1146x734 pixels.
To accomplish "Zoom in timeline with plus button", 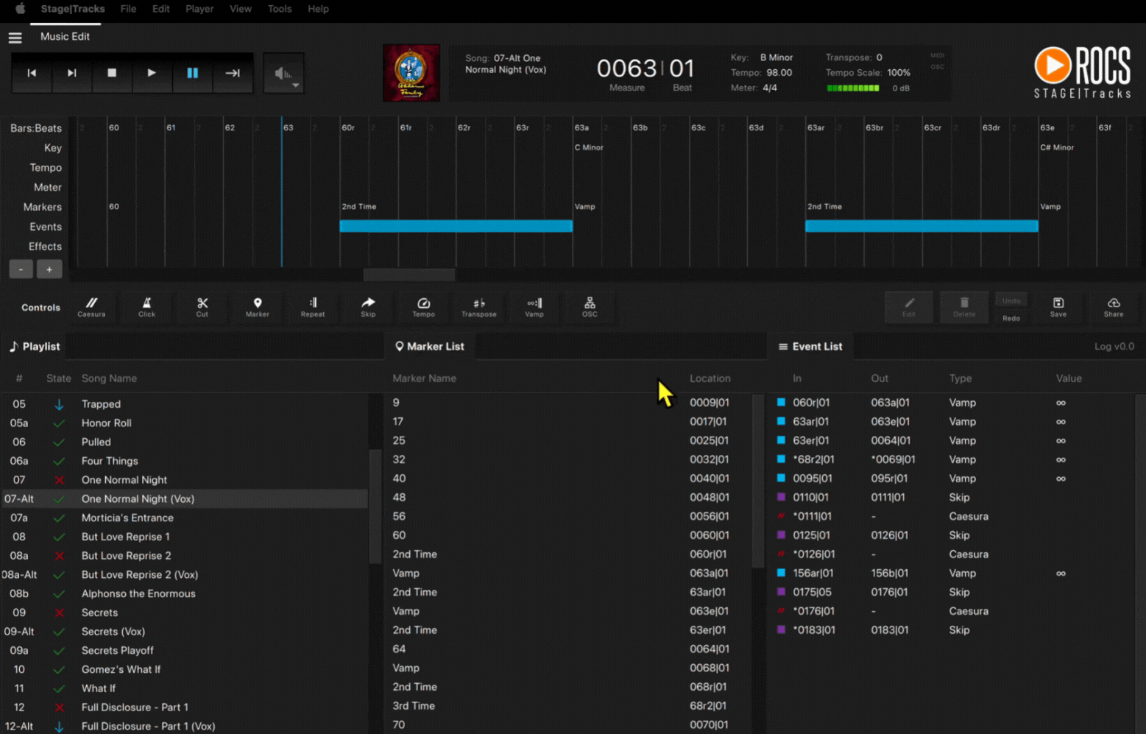I will pyautogui.click(x=49, y=269).
